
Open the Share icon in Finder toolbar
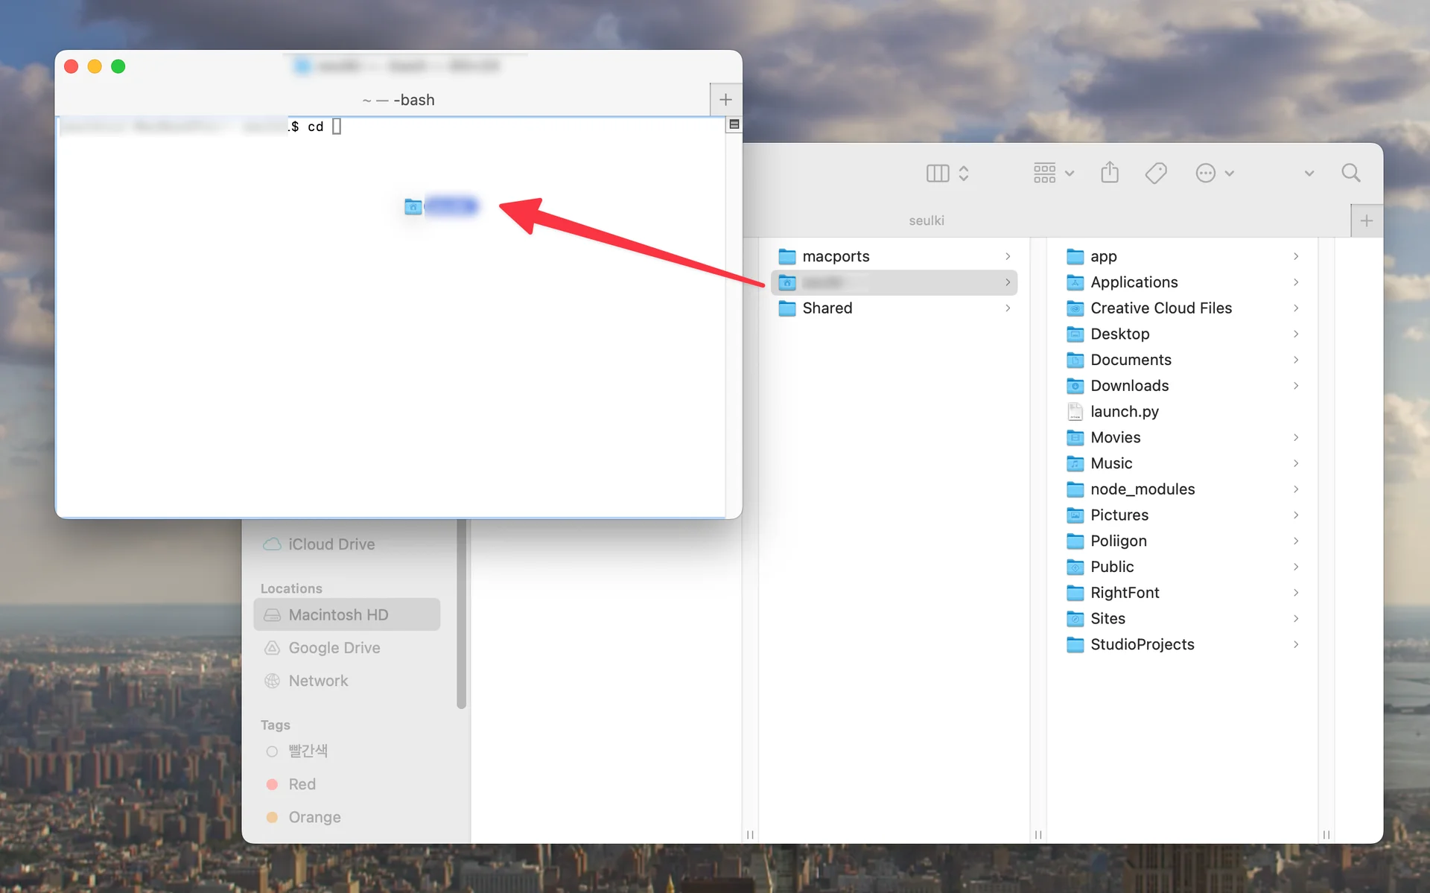(1110, 173)
